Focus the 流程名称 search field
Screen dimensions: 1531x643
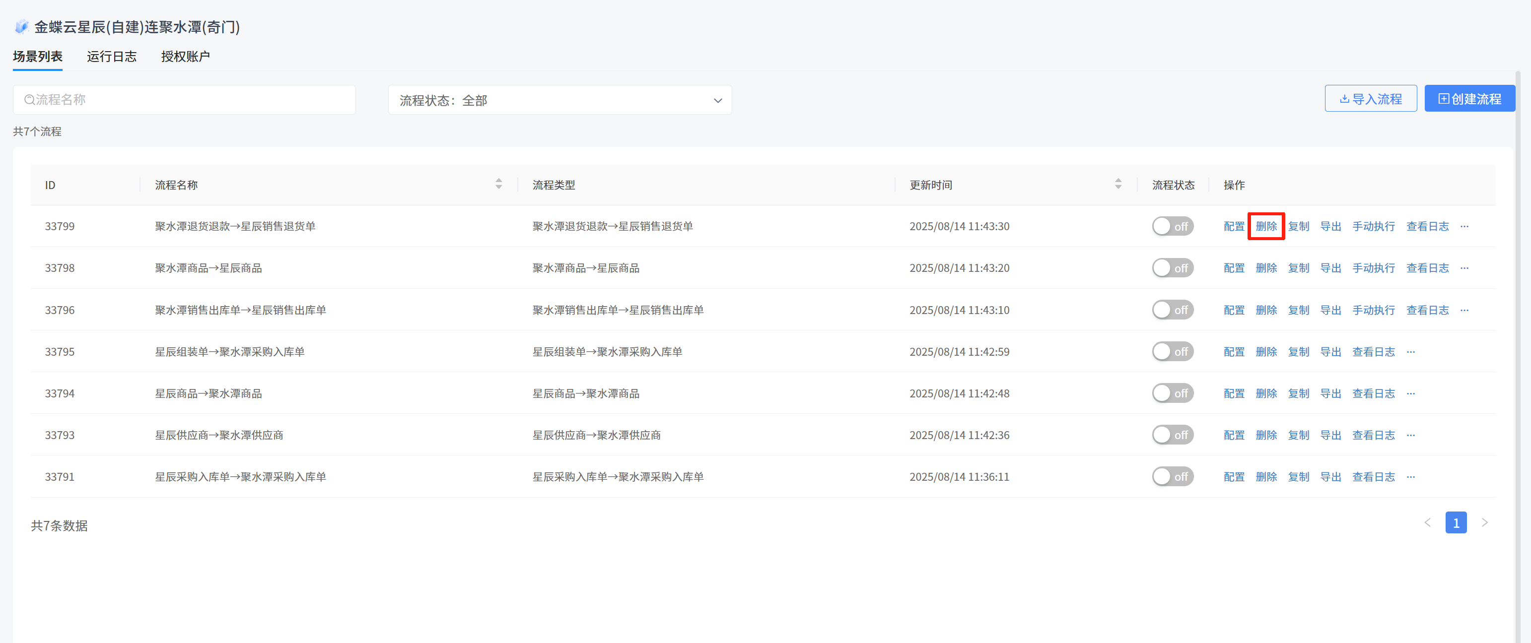point(184,100)
